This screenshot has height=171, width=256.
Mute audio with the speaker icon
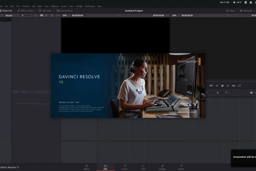pos(251,93)
